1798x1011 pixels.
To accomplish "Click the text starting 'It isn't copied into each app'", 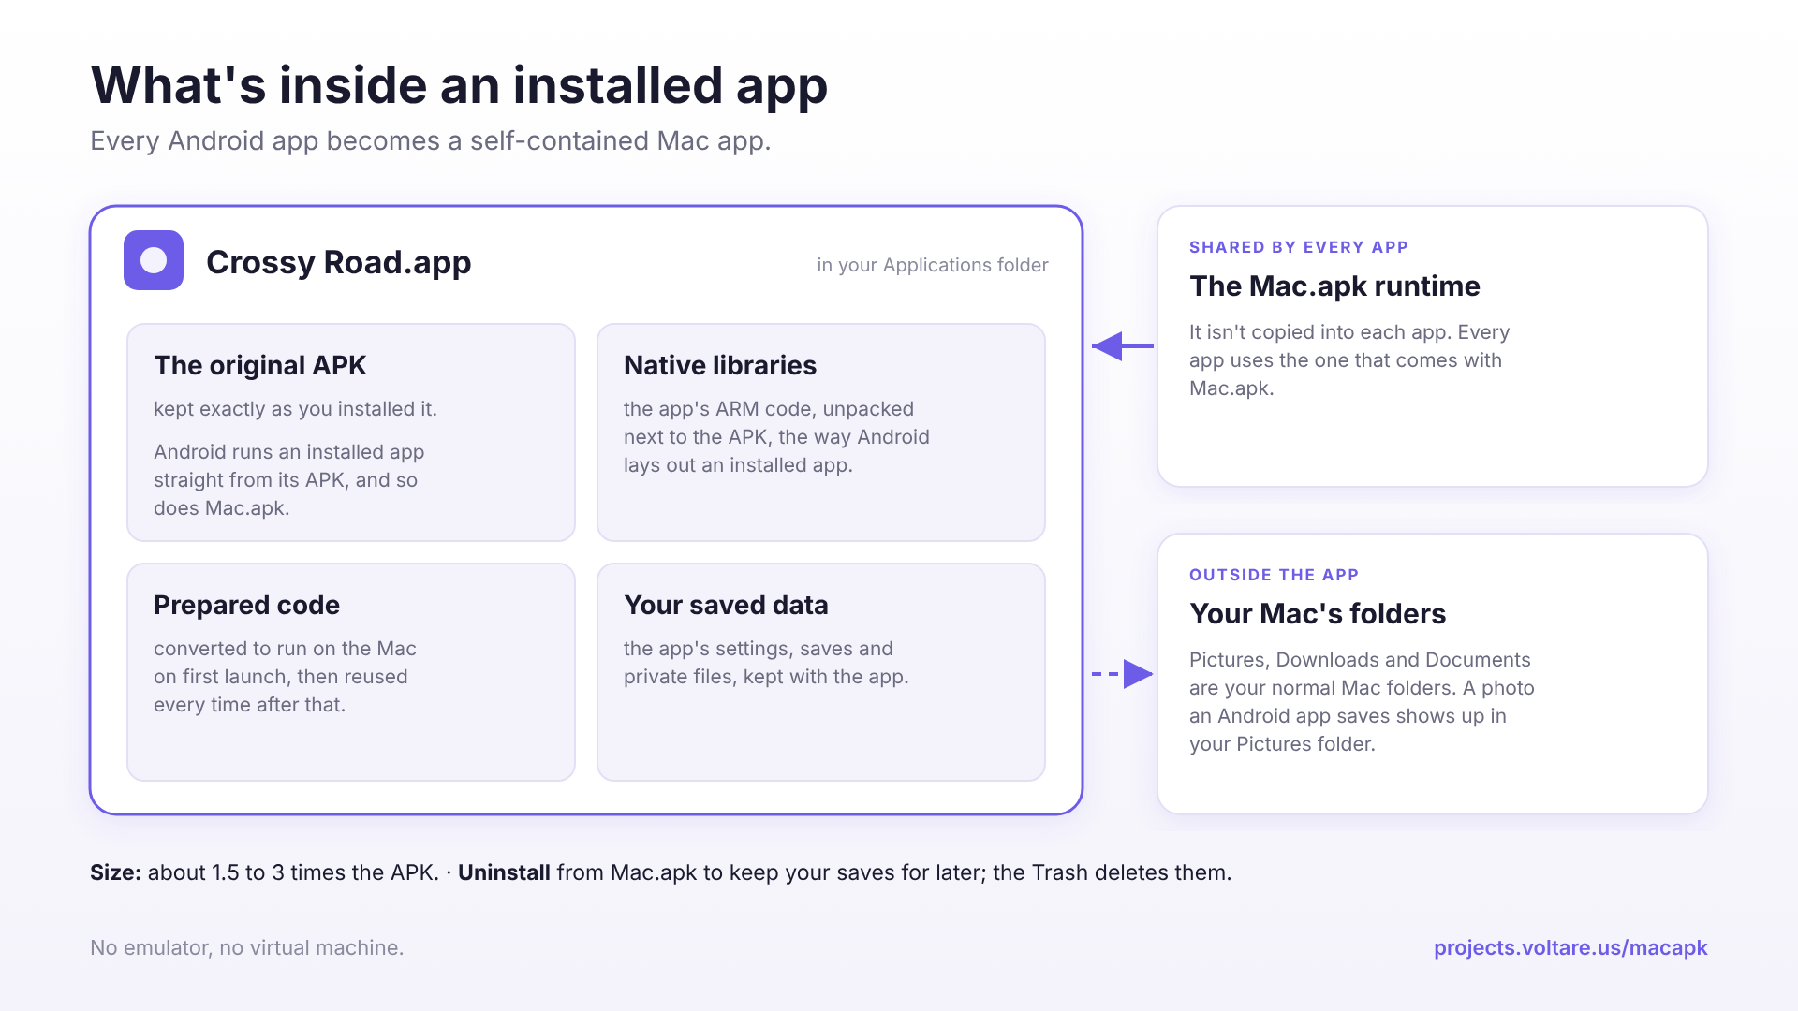I will point(1349,359).
